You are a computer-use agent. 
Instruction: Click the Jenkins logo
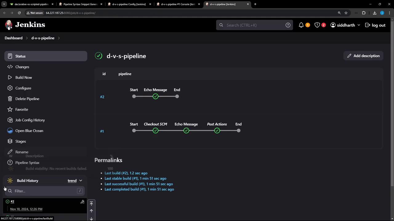tap(25, 25)
